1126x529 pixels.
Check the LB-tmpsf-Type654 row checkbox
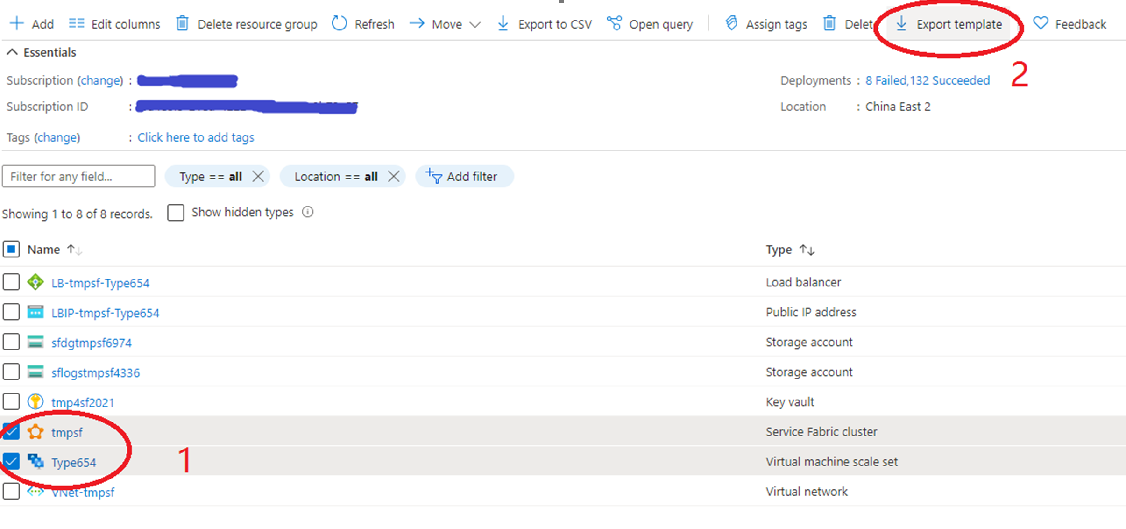(x=11, y=282)
